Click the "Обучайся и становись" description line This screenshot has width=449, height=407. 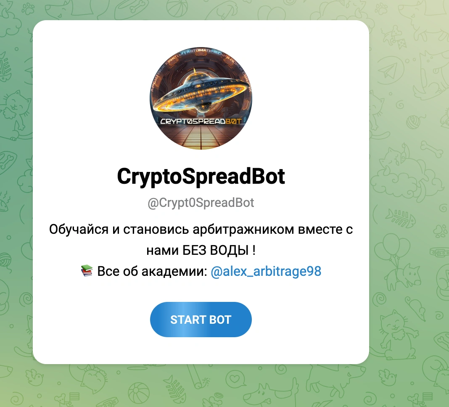pyautogui.click(x=201, y=229)
